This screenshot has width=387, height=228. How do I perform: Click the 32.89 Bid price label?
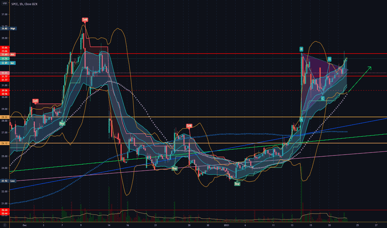click(x=8, y=63)
